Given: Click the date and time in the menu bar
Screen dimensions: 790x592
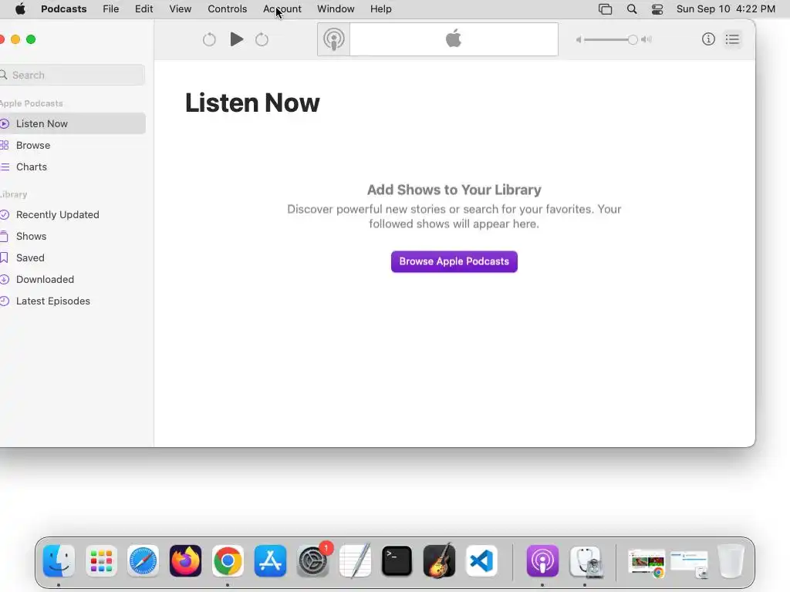Looking at the screenshot, I should click(x=725, y=9).
